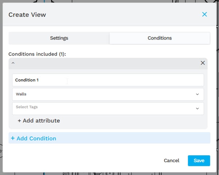This screenshot has width=219, height=175.
Task: Focus the Condition 1 name field
Action: tap(108, 80)
